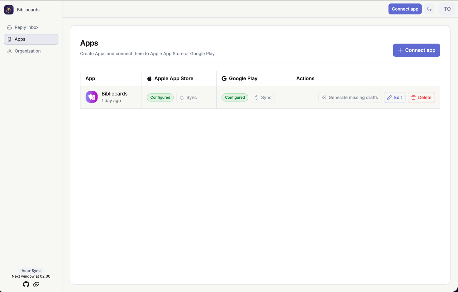458x292 pixels.
Task: Click the large Connect app button with plus
Action: coord(416,50)
